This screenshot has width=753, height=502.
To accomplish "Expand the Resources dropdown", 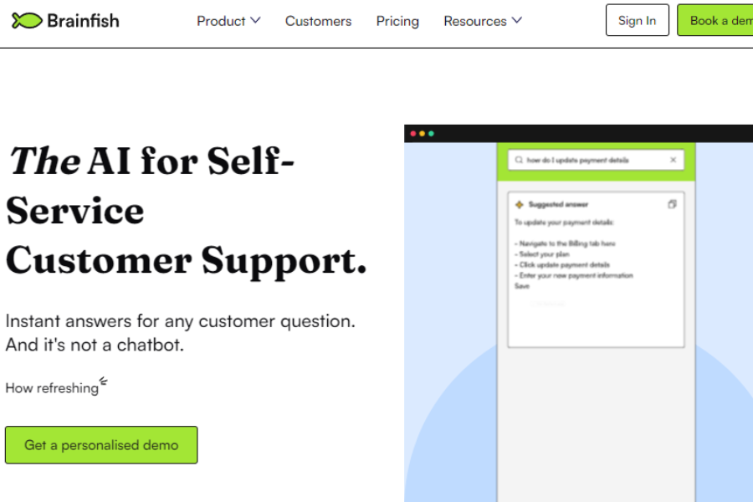I will 483,21.
